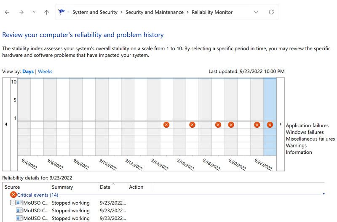337x222 pixels.
Task: Switch chart view to Days
Action: point(28,72)
